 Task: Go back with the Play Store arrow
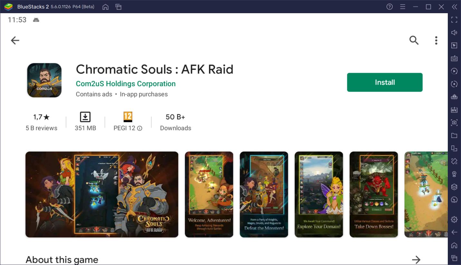pos(15,40)
